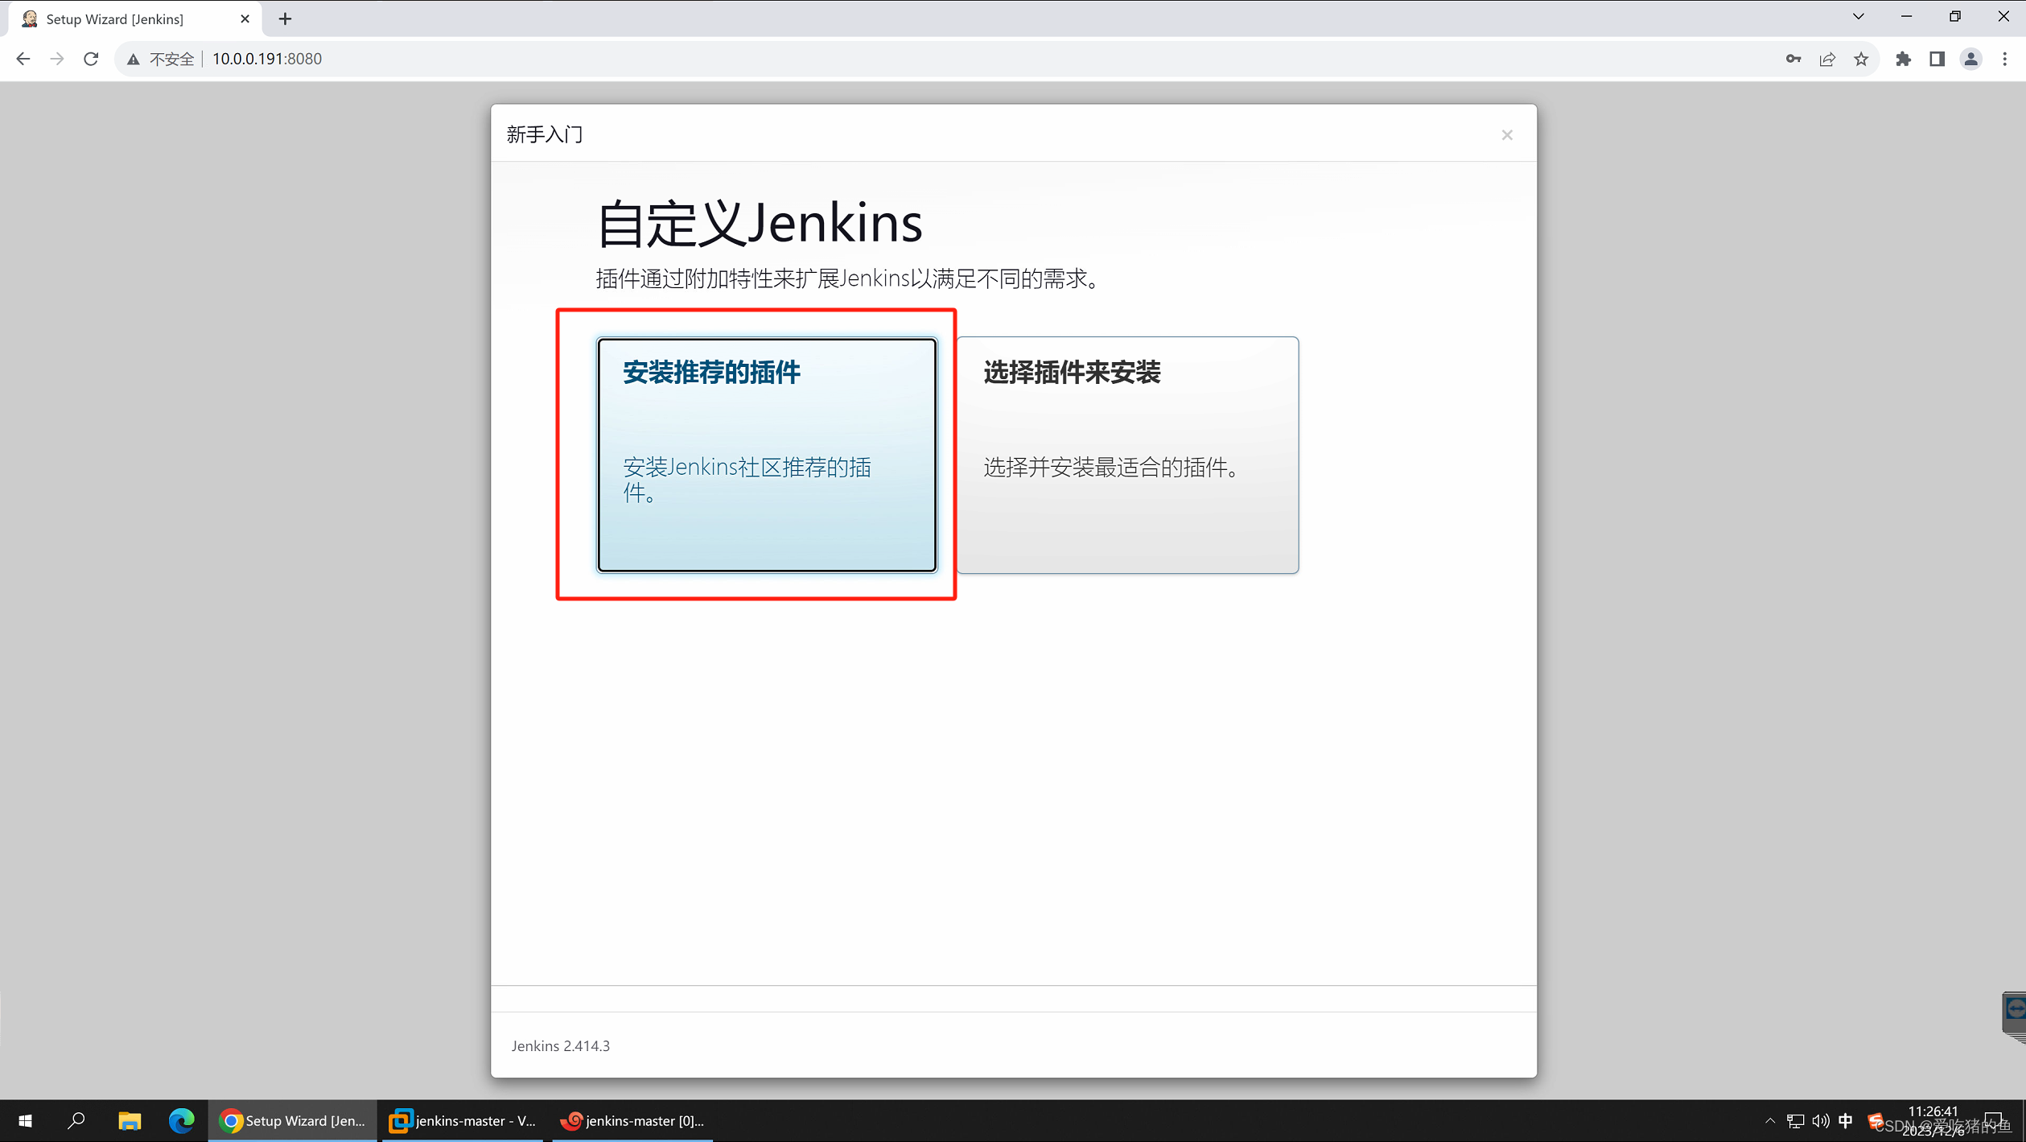The width and height of the screenshot is (2026, 1142).
Task: Open the volume tray icon
Action: coord(1821,1120)
